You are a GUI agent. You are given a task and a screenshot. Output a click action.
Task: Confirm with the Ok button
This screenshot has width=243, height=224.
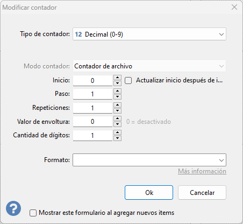coord(149,193)
